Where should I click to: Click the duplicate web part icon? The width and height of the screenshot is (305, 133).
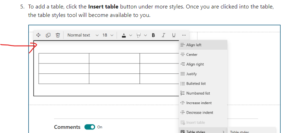click(x=48, y=35)
